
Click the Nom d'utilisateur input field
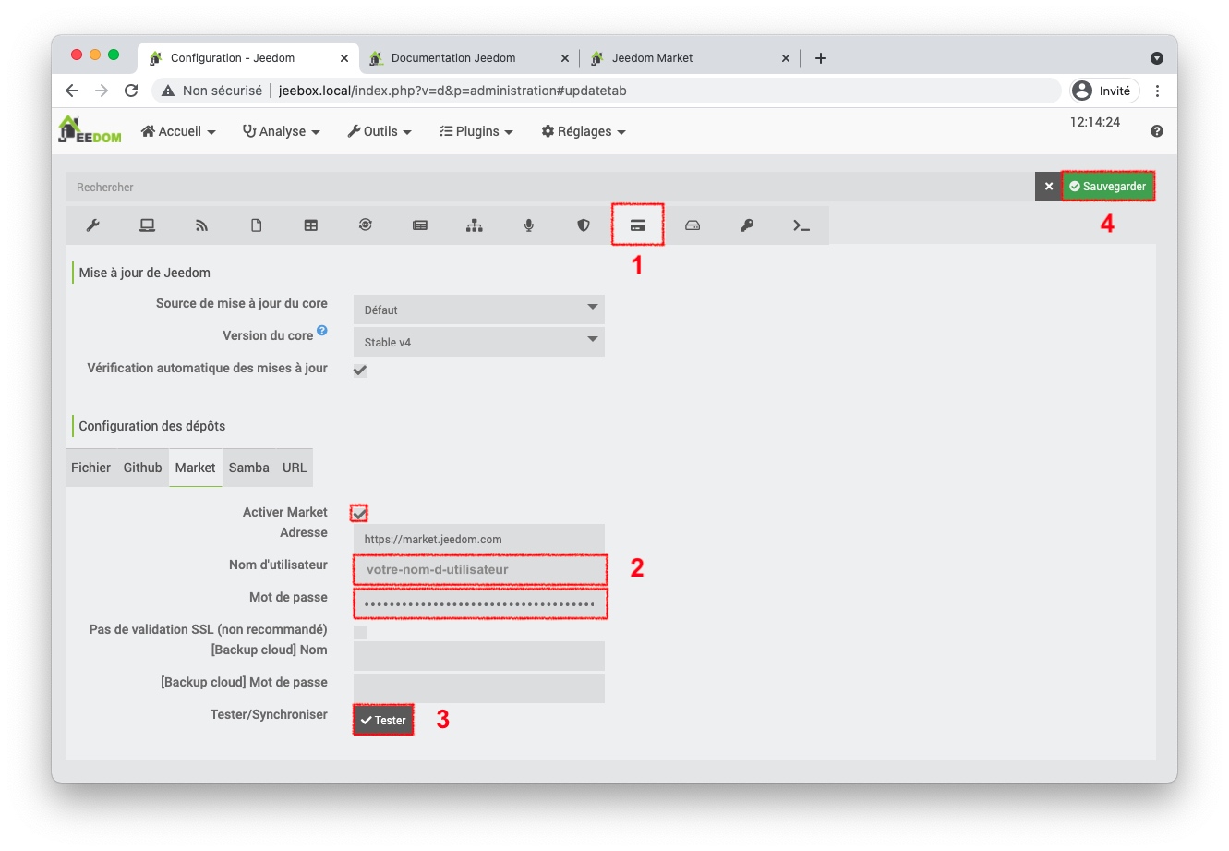pos(478,570)
